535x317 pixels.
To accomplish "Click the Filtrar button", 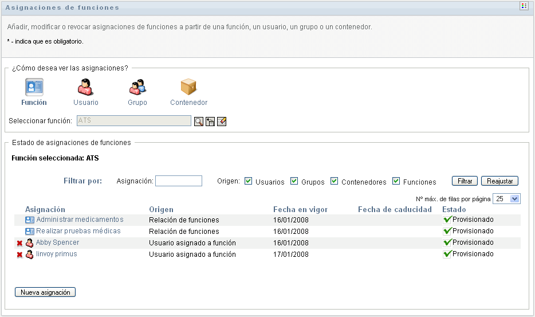I will [x=465, y=181].
